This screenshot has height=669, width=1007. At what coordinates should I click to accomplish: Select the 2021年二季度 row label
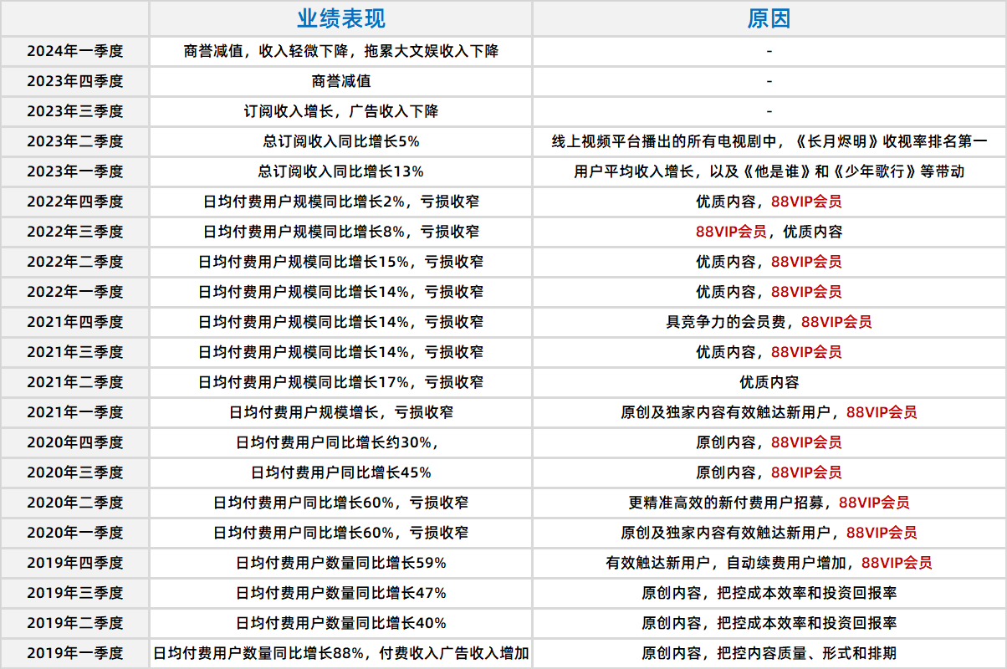[75, 382]
